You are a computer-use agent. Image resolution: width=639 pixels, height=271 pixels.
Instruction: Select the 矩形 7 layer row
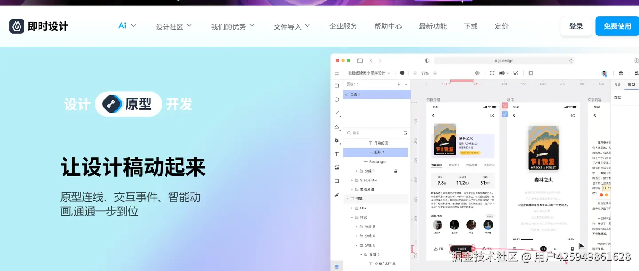tap(376, 152)
